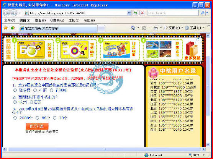Open the 查看(V) menu

tap(40, 21)
